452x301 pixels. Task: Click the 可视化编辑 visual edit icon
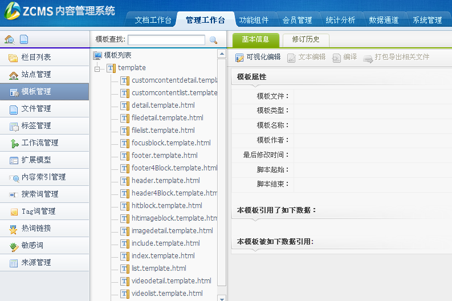239,58
